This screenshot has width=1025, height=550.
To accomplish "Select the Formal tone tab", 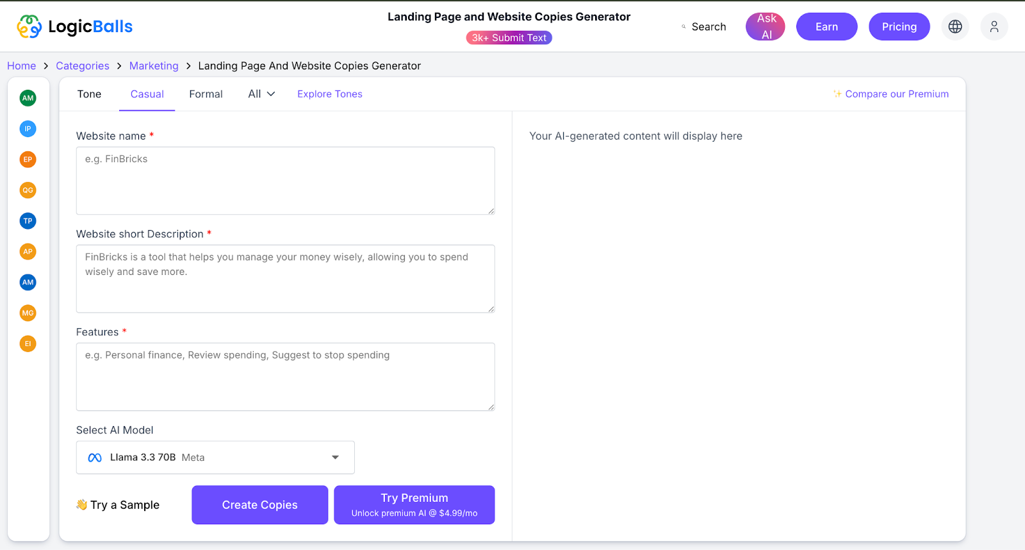I will [x=206, y=94].
